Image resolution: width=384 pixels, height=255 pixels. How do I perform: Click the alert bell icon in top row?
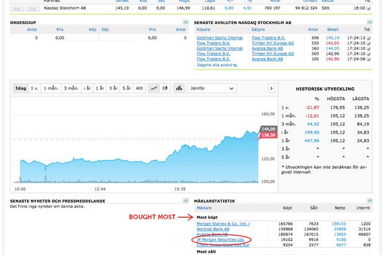pos(367,8)
